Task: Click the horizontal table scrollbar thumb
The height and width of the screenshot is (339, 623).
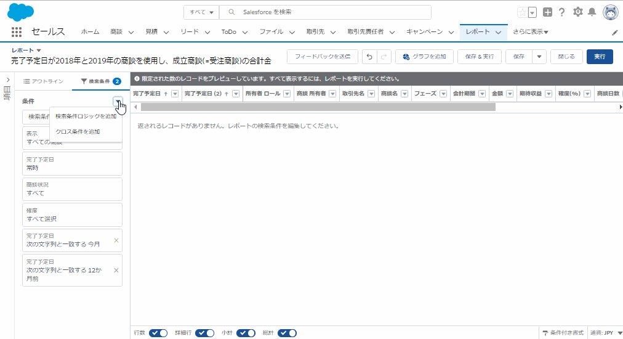Action: [318, 107]
